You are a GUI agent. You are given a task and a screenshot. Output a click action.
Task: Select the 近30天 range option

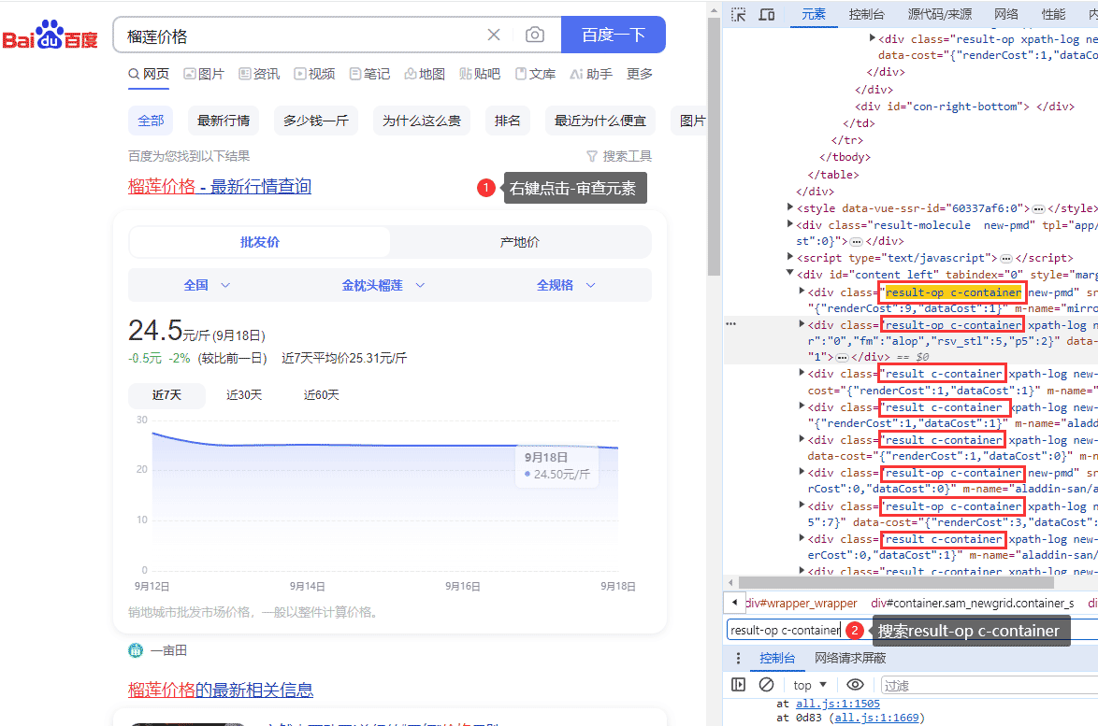tap(244, 395)
